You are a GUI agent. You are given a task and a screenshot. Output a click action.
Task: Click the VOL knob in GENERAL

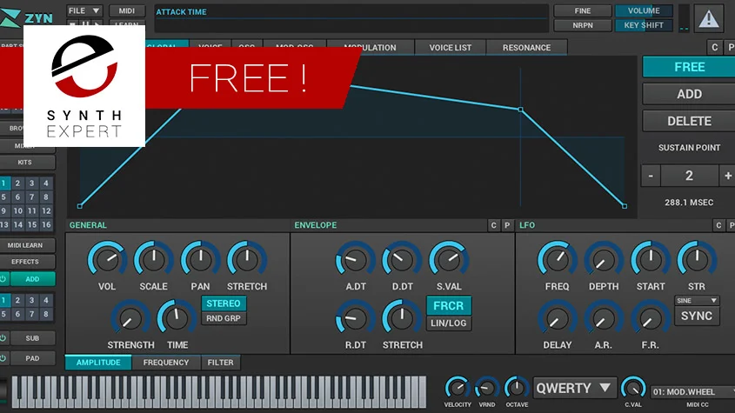pyautogui.click(x=107, y=259)
